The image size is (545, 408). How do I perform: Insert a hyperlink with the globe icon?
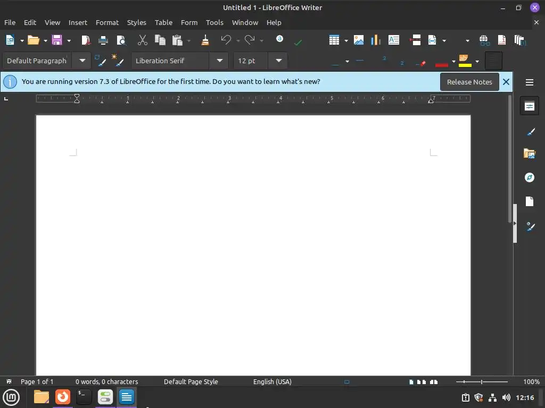point(484,40)
